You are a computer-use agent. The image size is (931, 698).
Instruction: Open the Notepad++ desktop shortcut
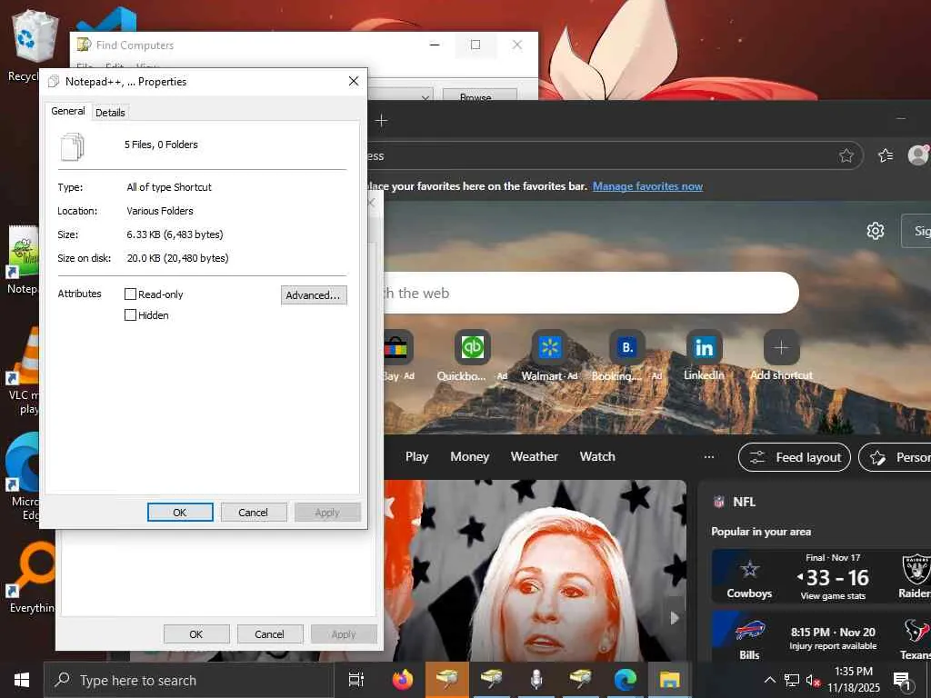tap(22, 259)
